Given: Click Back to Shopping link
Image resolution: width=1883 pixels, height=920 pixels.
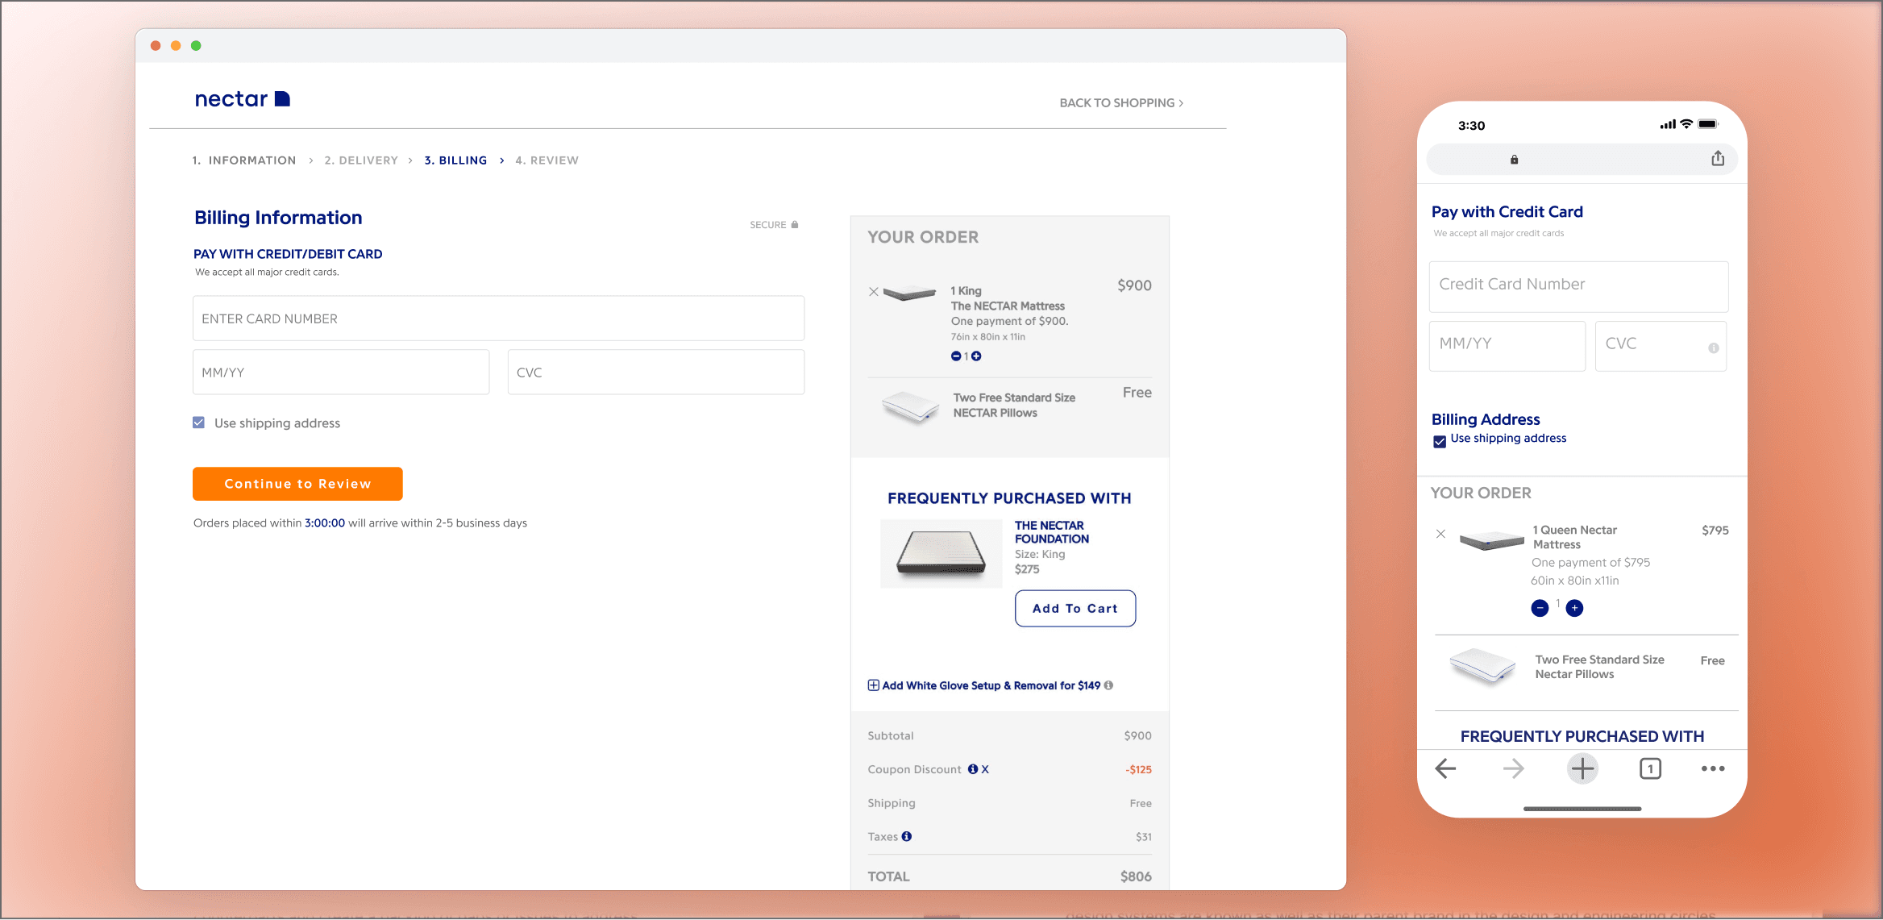Looking at the screenshot, I should tap(1121, 103).
